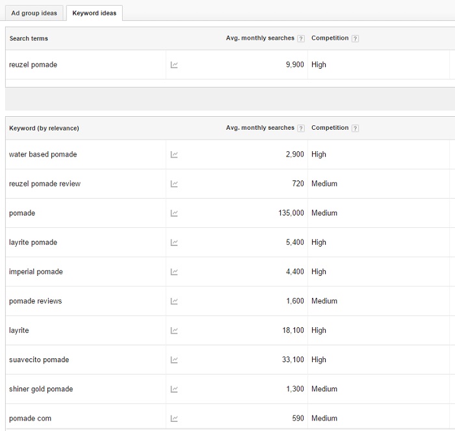Click trend chart icon beside layrite pomade
Screen dimensions: 455x431
pyautogui.click(x=174, y=243)
